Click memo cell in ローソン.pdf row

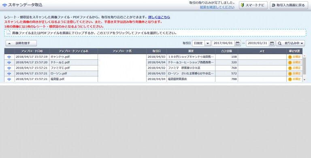[262, 74]
